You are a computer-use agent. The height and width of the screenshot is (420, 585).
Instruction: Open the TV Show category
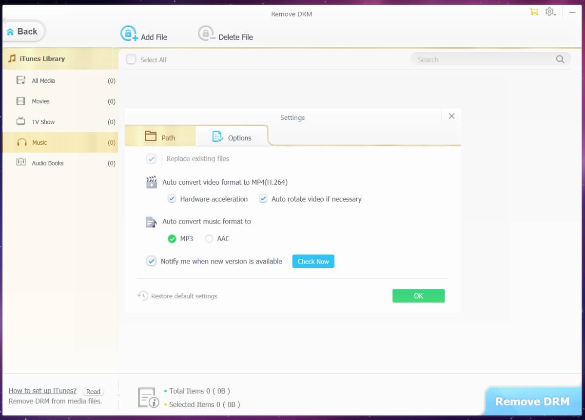coord(60,122)
